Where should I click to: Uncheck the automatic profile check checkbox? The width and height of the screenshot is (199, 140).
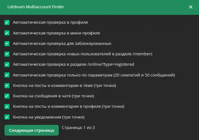pyautogui.click(x=7, y=22)
